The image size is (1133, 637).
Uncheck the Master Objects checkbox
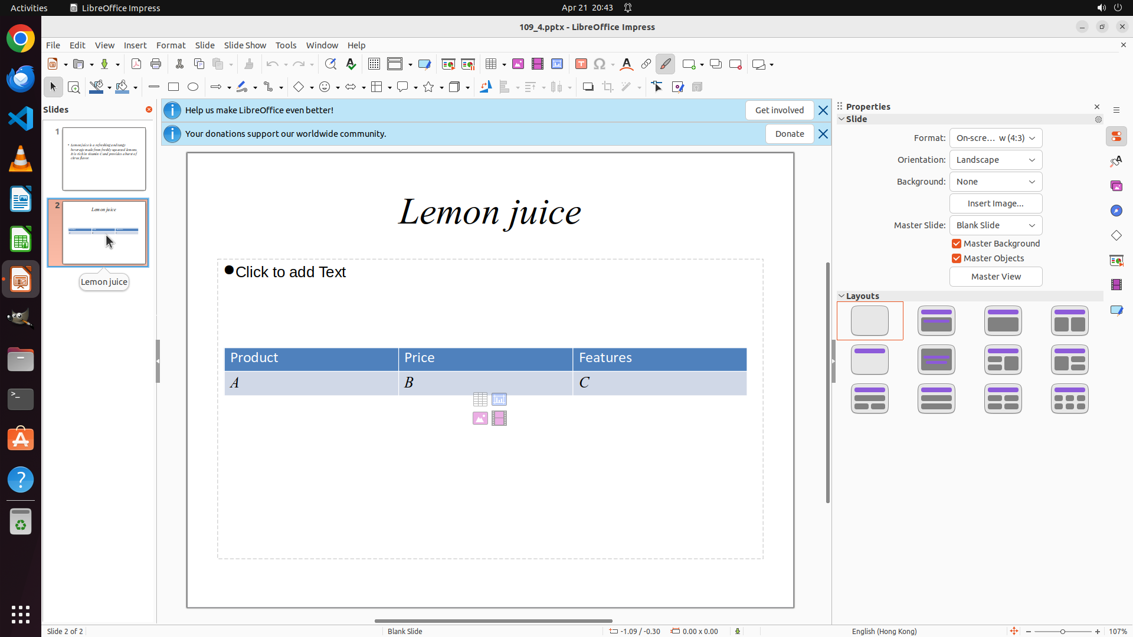(957, 258)
